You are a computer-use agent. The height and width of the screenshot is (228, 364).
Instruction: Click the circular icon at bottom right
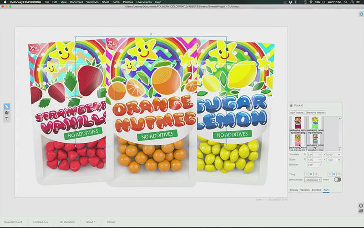tap(361, 206)
